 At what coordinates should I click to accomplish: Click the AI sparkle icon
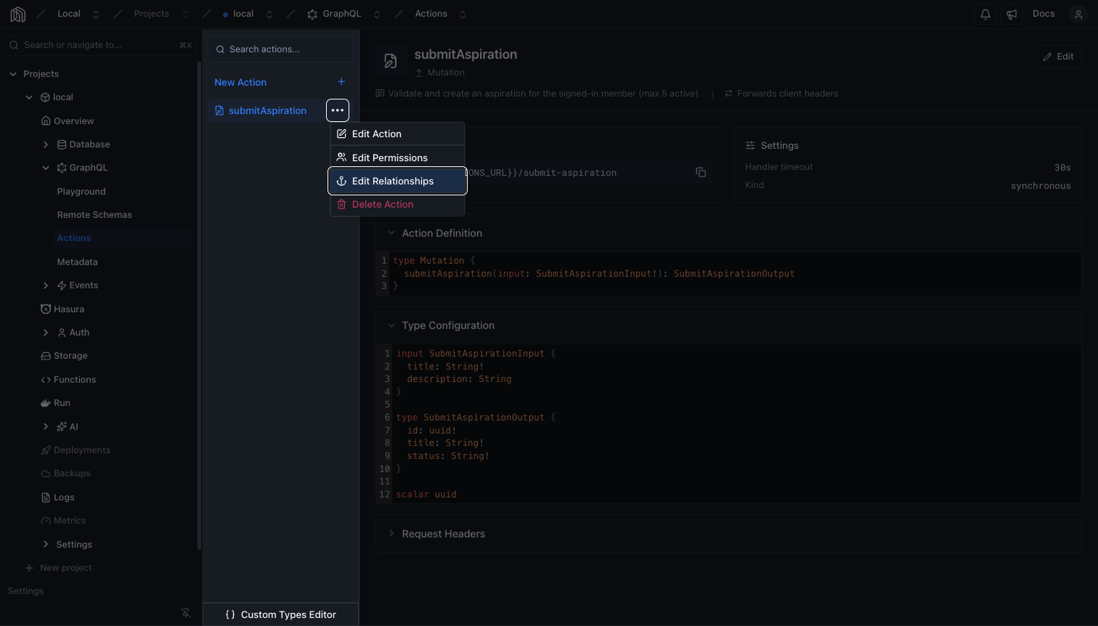pos(62,426)
